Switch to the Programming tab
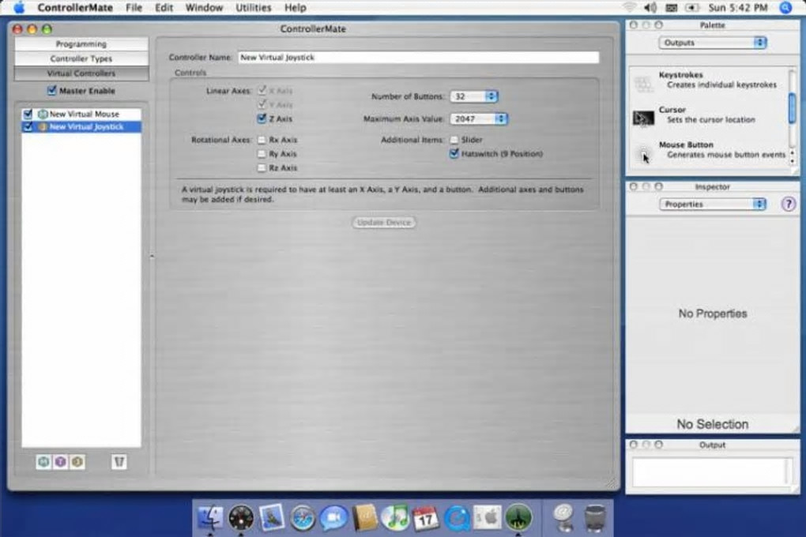Viewport: 806px width, 537px height. pos(81,43)
